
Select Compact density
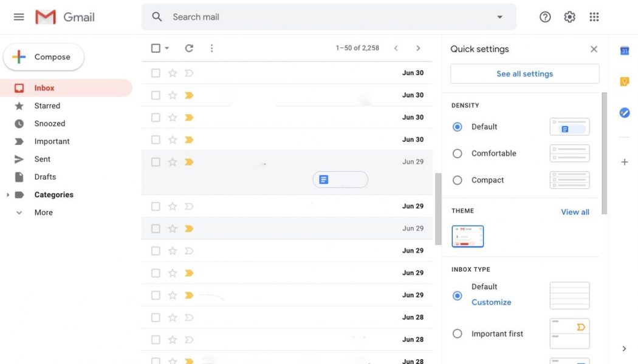[457, 180]
